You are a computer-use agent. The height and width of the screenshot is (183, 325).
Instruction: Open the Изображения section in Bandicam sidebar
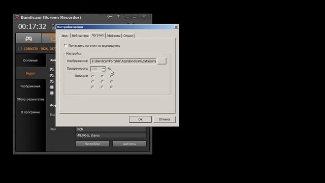(x=30, y=86)
